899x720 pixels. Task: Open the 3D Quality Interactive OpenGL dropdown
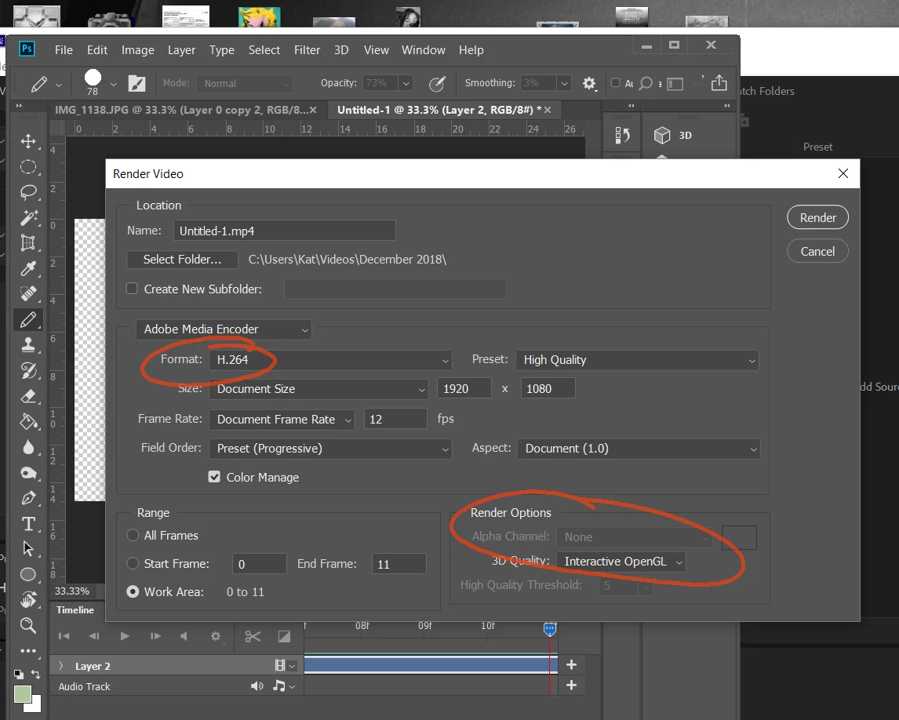coord(621,562)
